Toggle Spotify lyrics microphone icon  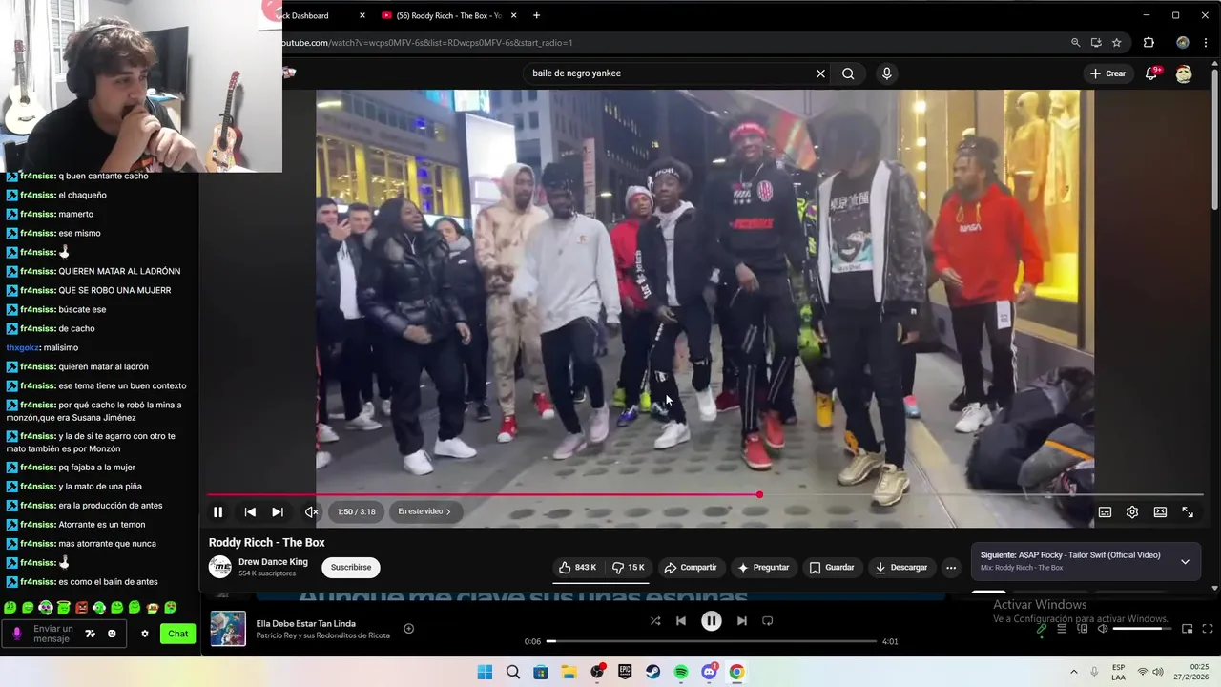click(1042, 629)
